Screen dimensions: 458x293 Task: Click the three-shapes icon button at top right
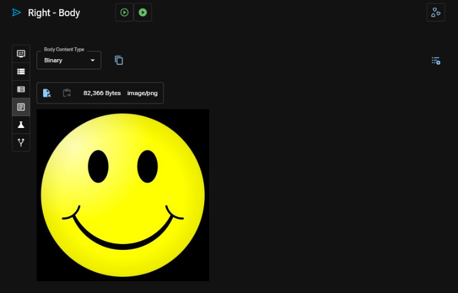coord(436,13)
